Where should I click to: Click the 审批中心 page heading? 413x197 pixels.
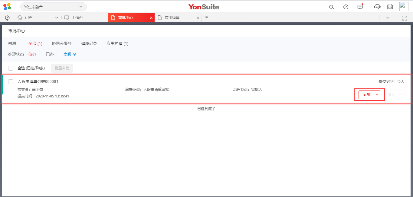(17, 31)
